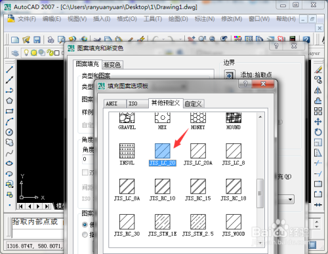Image resolution: width=328 pixels, height=254 pixels.
Task: Click the Mirror modify tool
Action: point(318,90)
